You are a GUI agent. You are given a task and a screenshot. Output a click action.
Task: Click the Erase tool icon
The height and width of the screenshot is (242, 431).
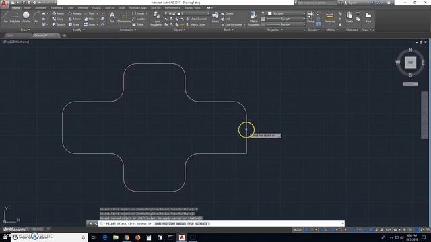pos(103,13)
